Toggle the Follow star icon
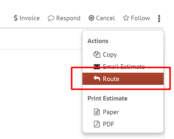This screenshot has width=174, height=139. tap(126, 18)
